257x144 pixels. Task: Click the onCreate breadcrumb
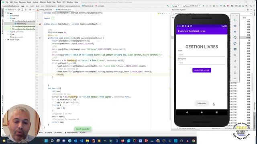100,6
